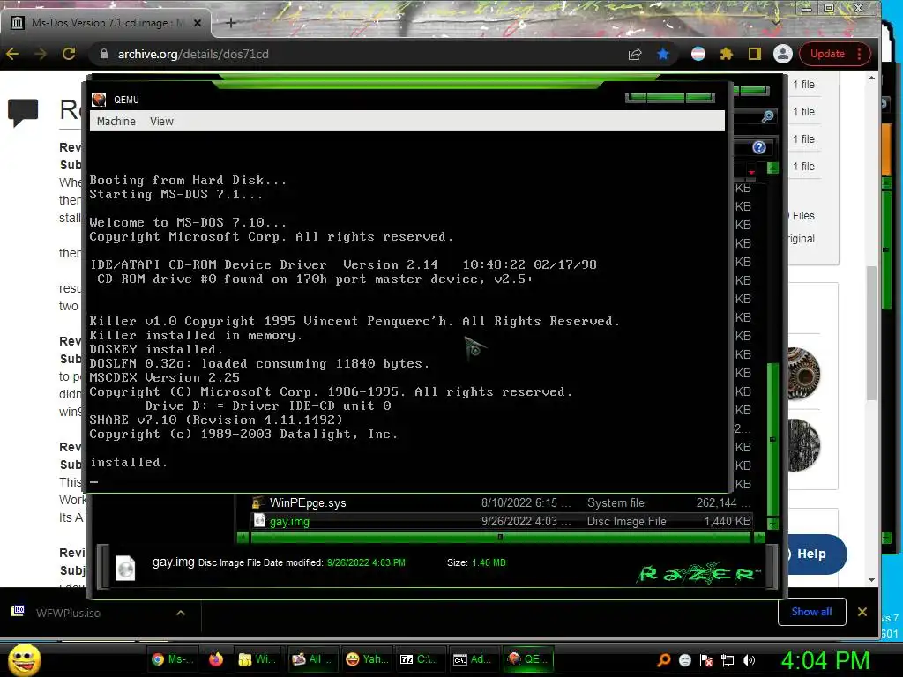Click Show all downloads button
Screen dimensions: 903x677
811,612
